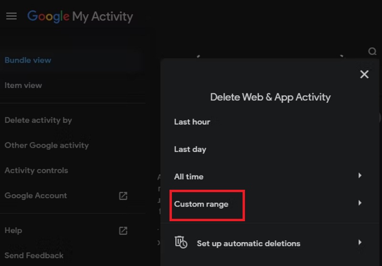Switch to Item view

(x=23, y=85)
